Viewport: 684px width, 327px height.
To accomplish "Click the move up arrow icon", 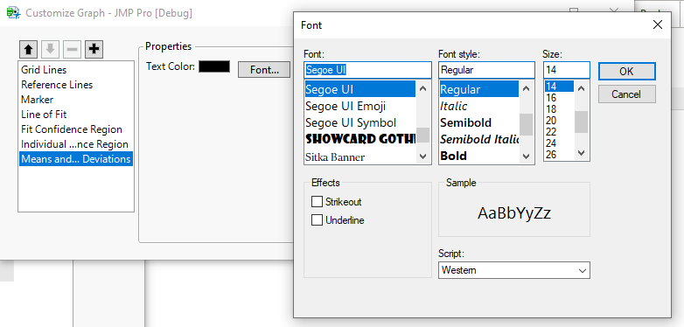I will [x=28, y=50].
